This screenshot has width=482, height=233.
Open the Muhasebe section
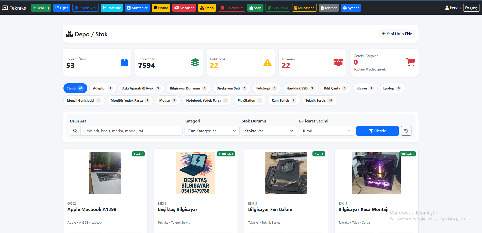[x=304, y=8]
